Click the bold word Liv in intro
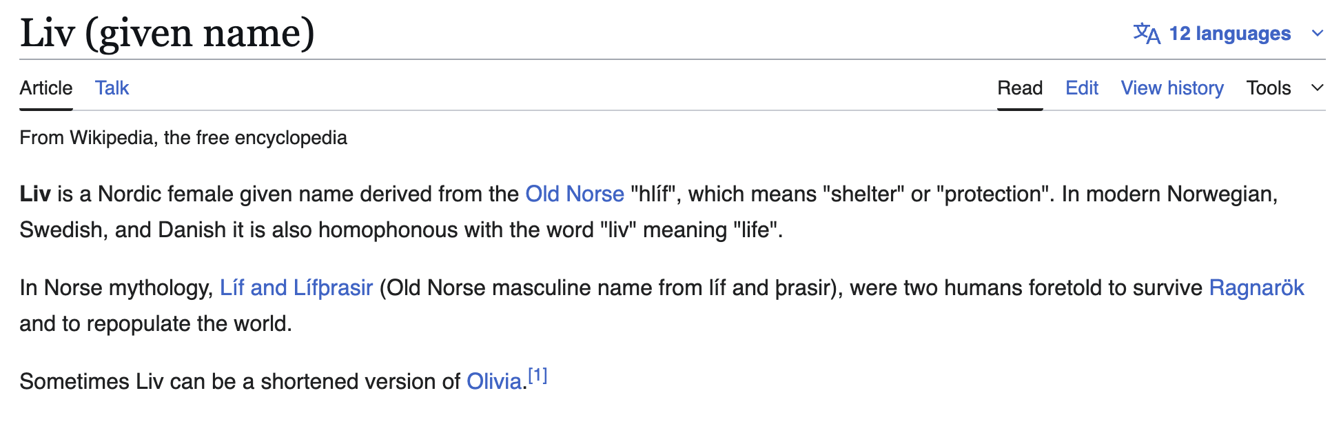1341x433 pixels. (35, 194)
